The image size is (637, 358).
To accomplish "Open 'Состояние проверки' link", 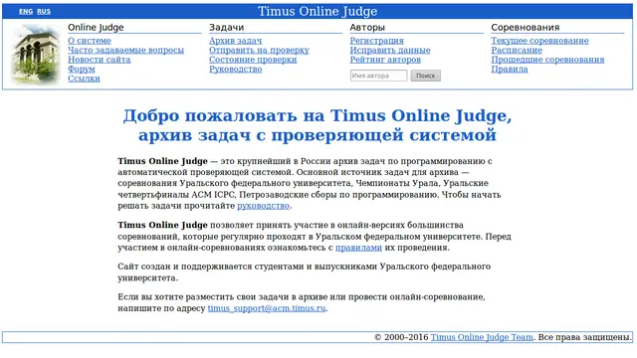I will pyautogui.click(x=253, y=60).
